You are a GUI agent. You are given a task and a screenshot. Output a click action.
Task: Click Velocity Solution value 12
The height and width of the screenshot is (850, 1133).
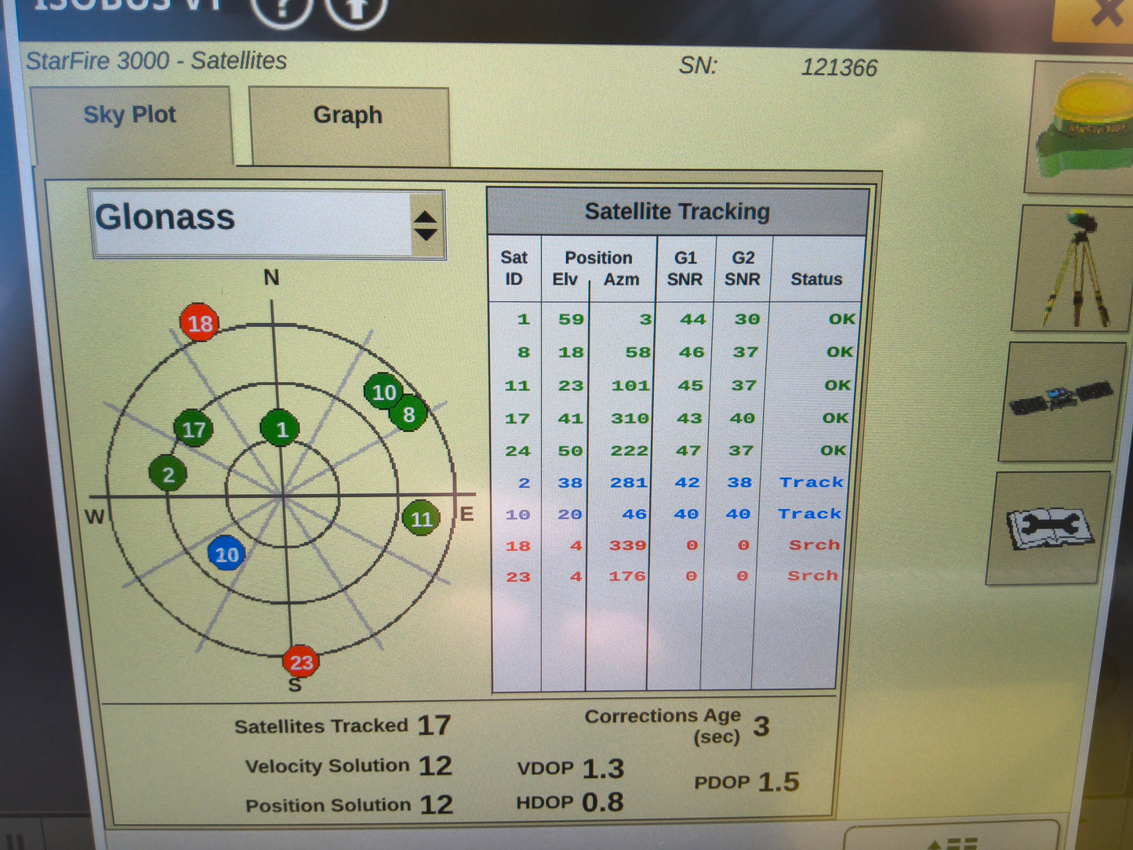point(435,765)
